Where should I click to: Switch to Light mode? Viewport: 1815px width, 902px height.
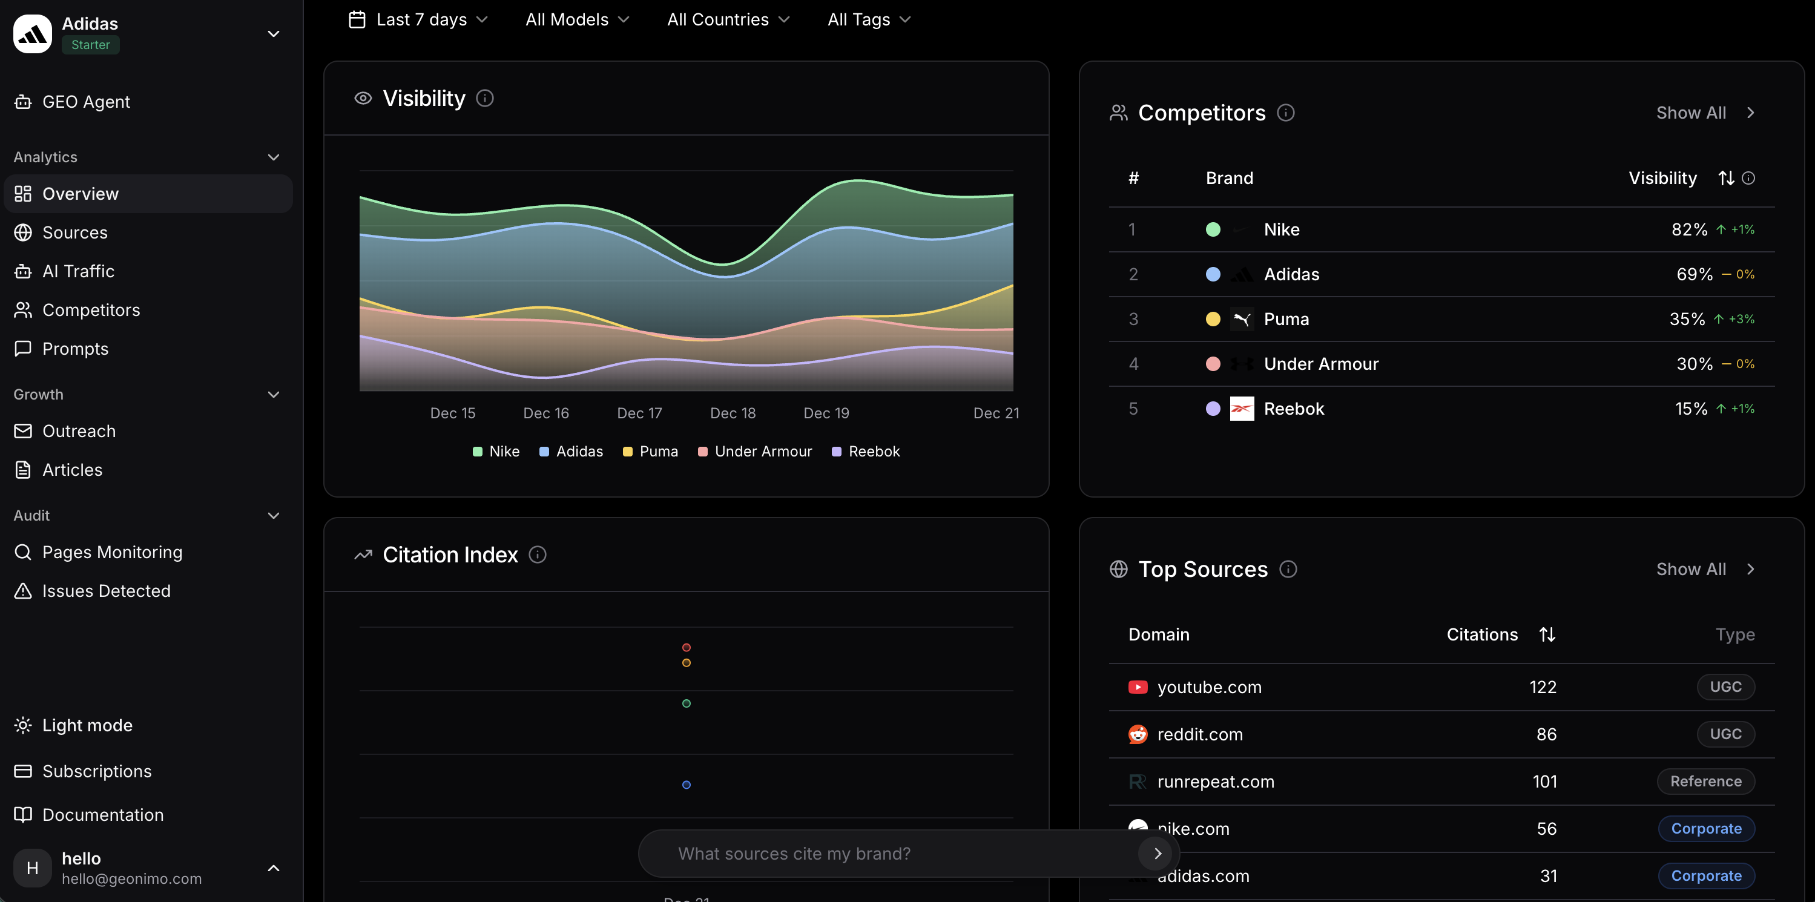coord(87,725)
